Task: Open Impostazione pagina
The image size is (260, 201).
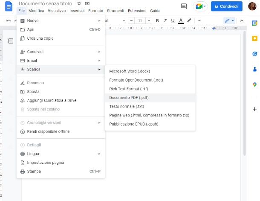Action: click(61, 163)
